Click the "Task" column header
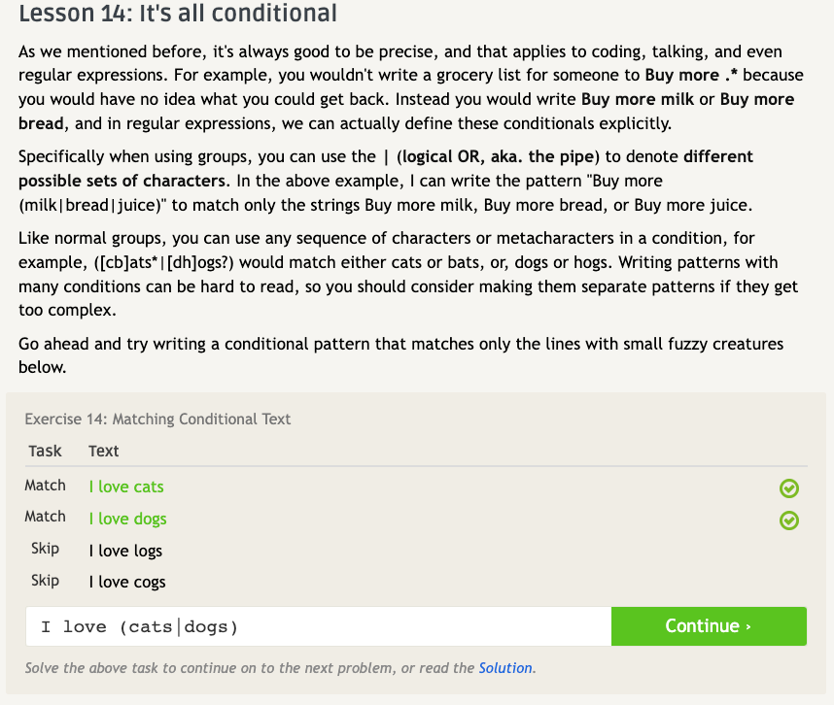The width and height of the screenshot is (834, 705). click(45, 452)
